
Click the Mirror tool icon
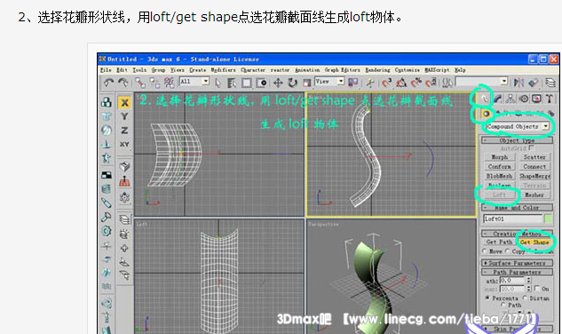518,83
